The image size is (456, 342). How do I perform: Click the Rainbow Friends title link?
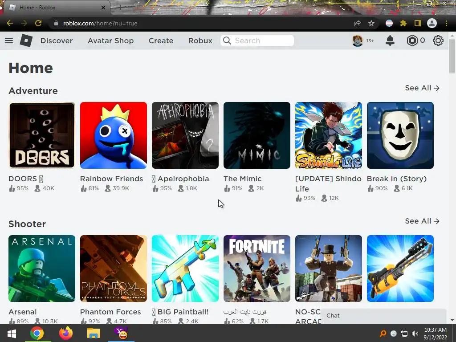click(111, 179)
